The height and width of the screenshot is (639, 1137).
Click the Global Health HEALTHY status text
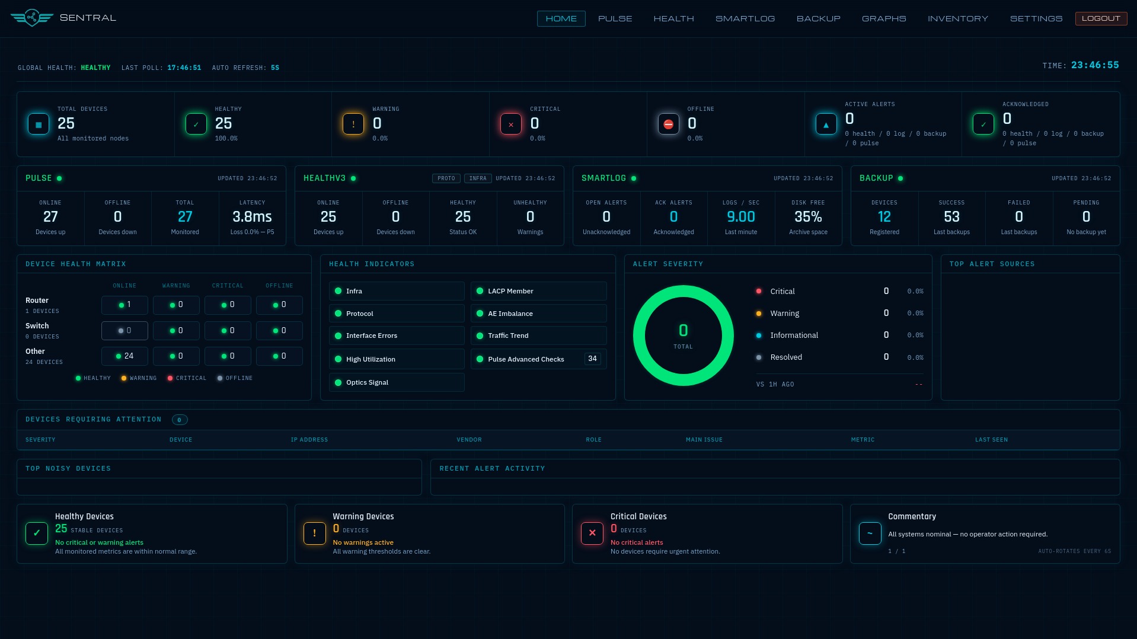pos(95,68)
